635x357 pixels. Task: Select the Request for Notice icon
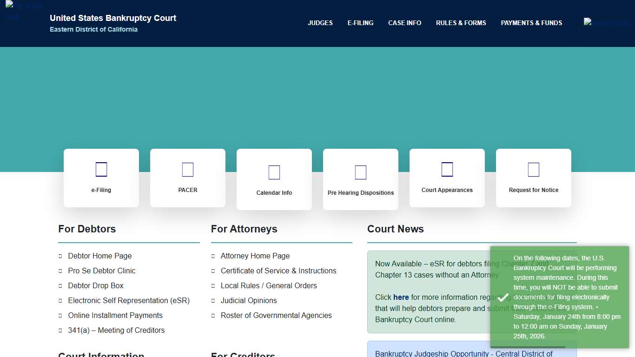(x=533, y=170)
